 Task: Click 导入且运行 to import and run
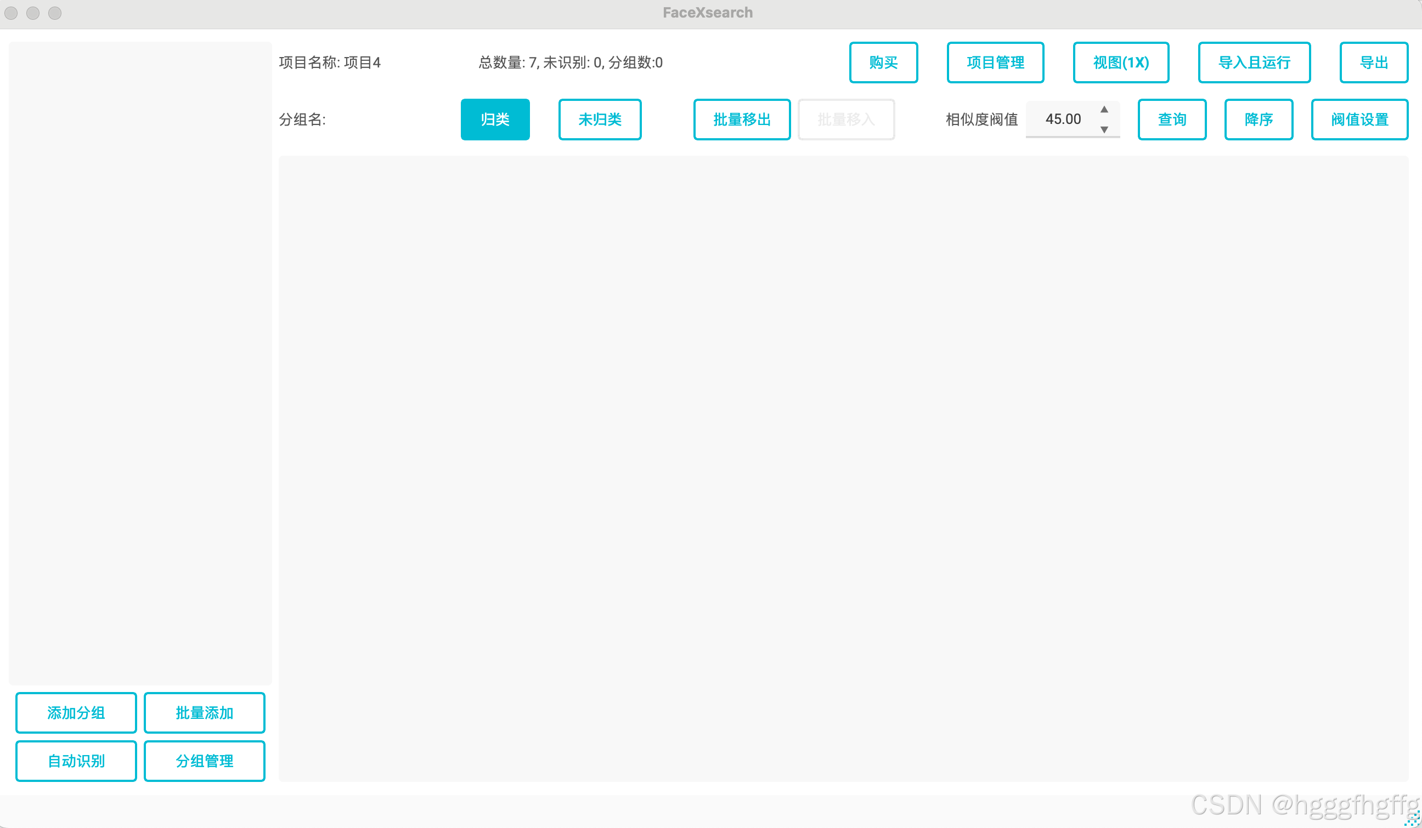pos(1254,63)
